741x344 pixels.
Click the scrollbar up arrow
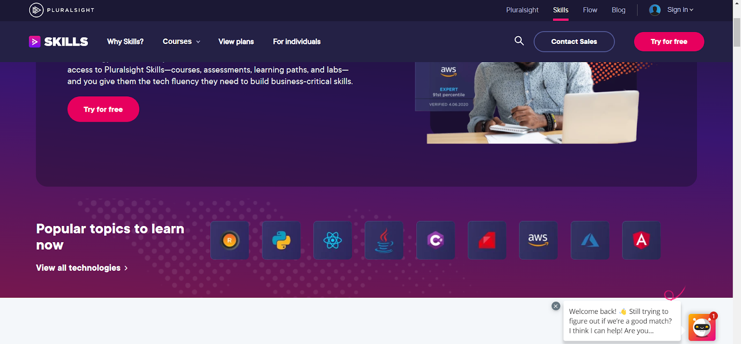click(x=737, y=3)
